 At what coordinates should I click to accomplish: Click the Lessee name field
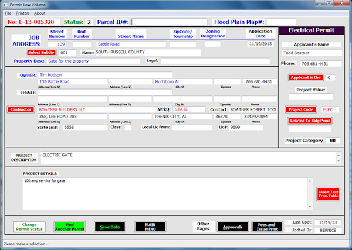(105, 93)
